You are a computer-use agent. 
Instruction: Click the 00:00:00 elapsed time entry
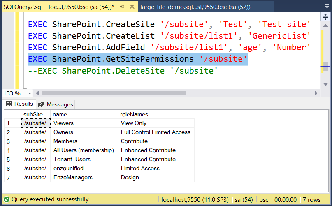click(286, 200)
